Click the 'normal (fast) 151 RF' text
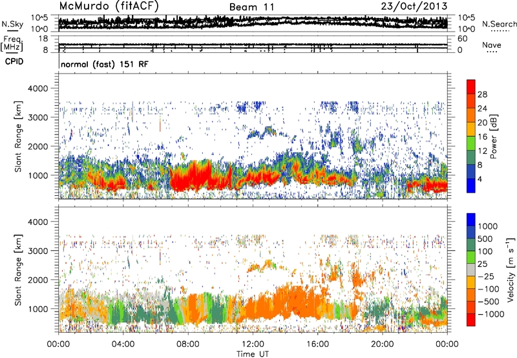Image resolution: width=517 pixels, height=358 pixels. [x=105, y=65]
